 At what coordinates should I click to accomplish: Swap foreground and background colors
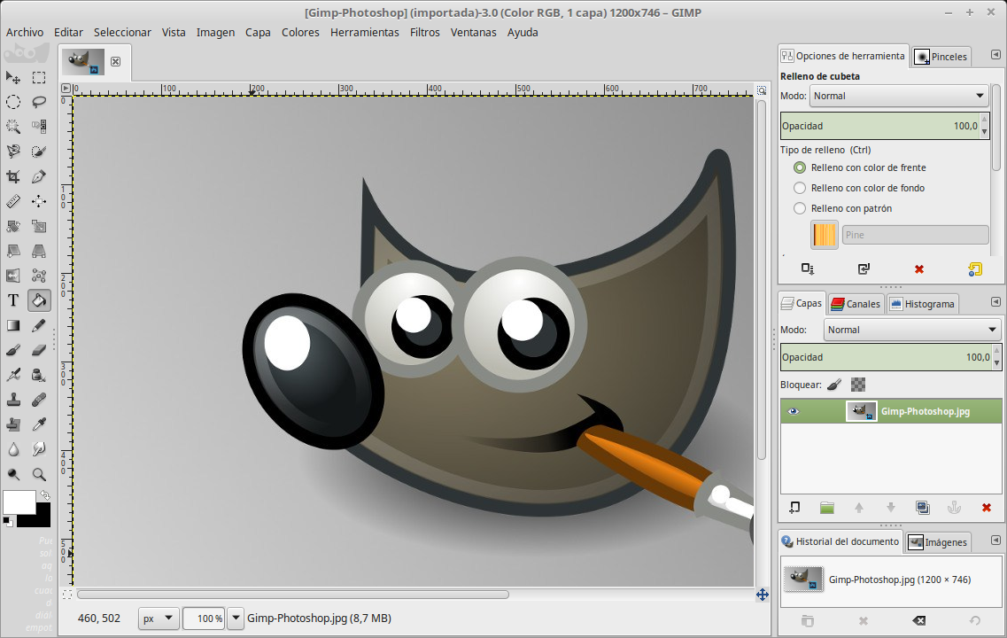tap(45, 494)
